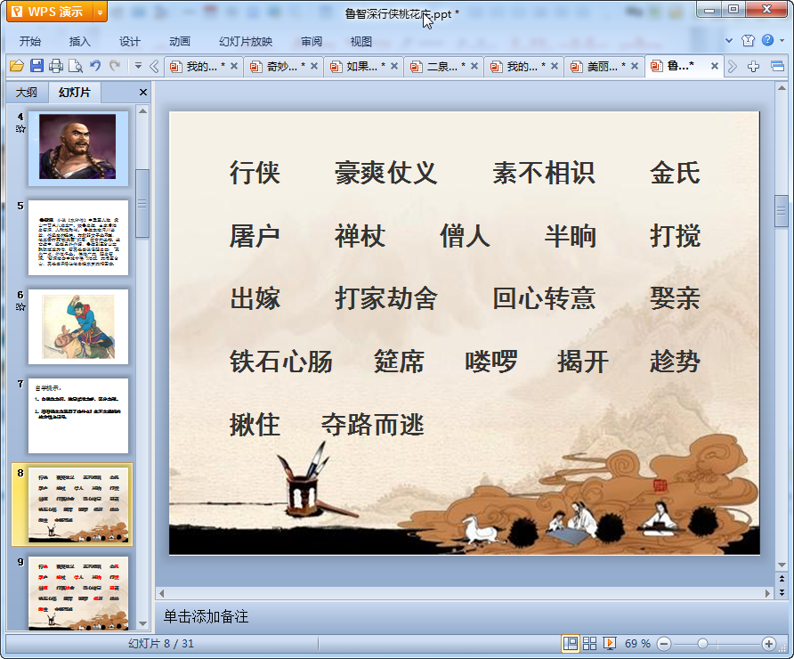Screen dimensions: 794x659
Task: Collapse the ribbon using the chevron
Action: (x=729, y=41)
